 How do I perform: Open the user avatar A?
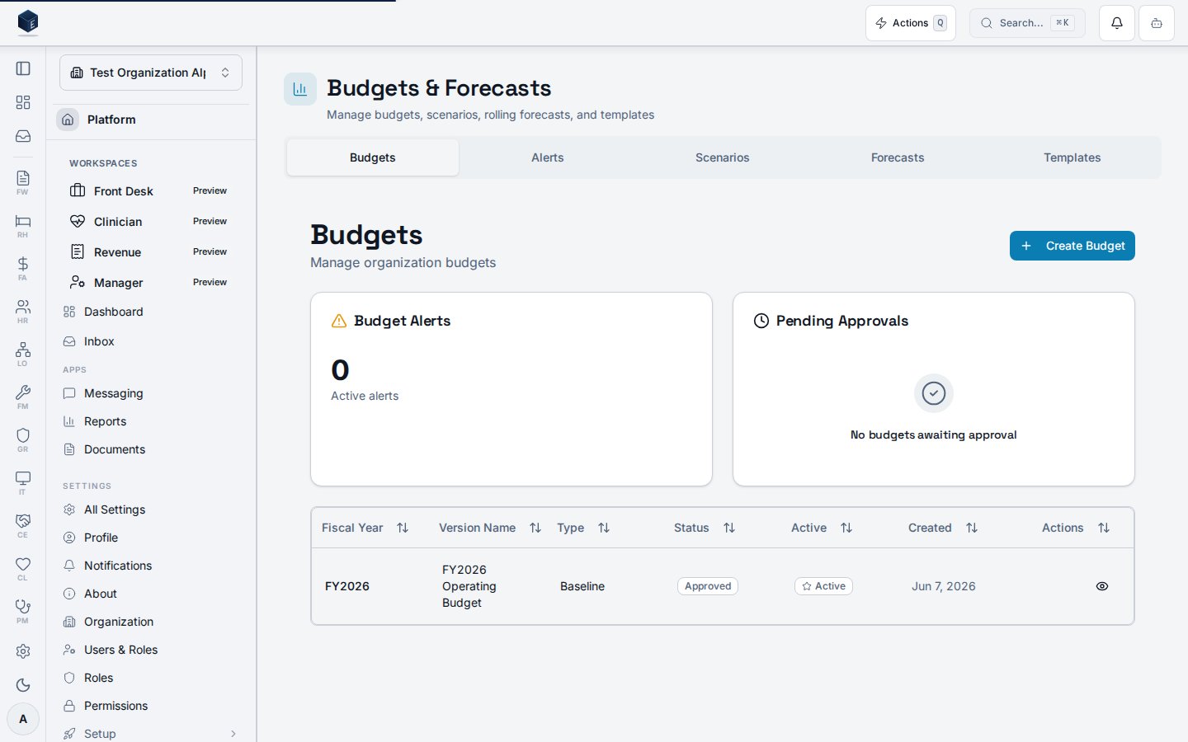(x=23, y=719)
